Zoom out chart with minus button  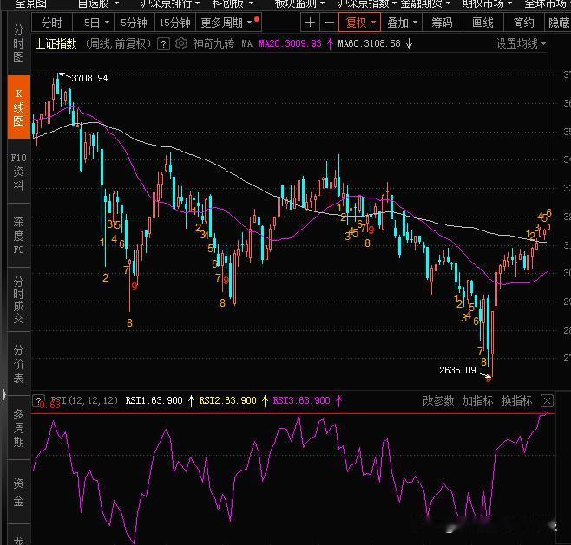point(329,23)
